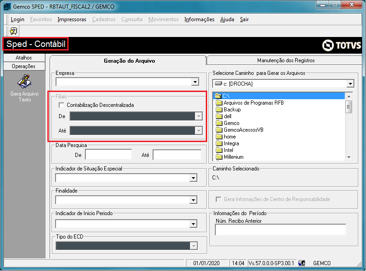Click the Núm. Recibo Anterior field
This screenshot has height=271, width=366.
(281, 230)
